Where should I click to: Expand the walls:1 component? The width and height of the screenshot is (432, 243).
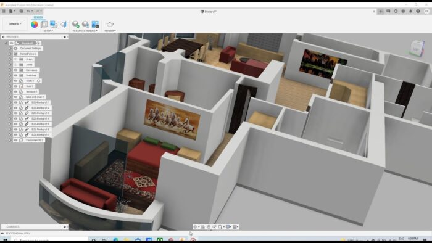coord(10,81)
